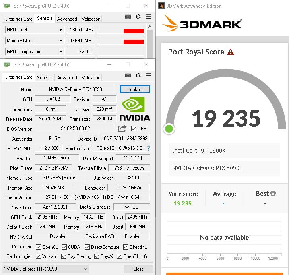Click the Shaders 10496 Unified field
This screenshot has width=289, height=275.
point(57,158)
